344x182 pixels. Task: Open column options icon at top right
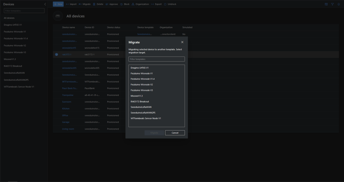tap(326, 4)
